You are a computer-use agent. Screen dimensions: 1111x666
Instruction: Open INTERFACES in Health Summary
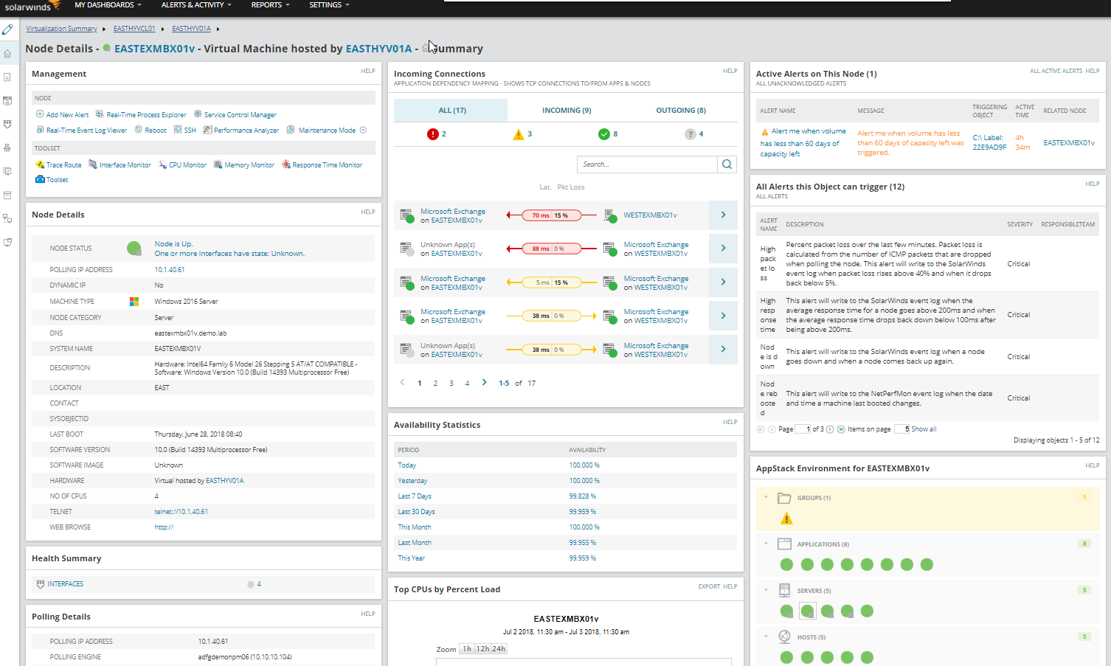(x=65, y=583)
